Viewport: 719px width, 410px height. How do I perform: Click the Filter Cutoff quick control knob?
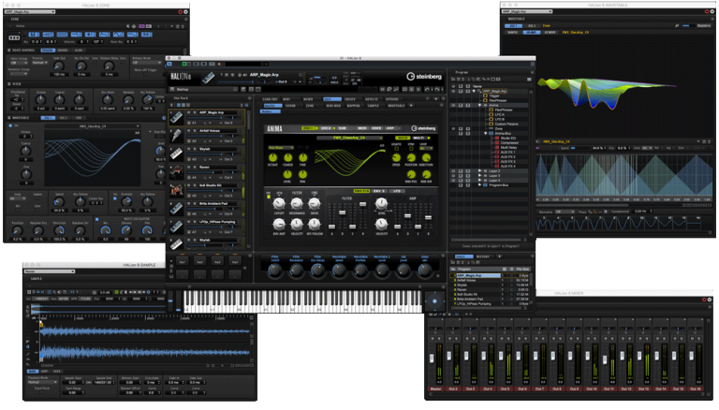click(x=274, y=271)
